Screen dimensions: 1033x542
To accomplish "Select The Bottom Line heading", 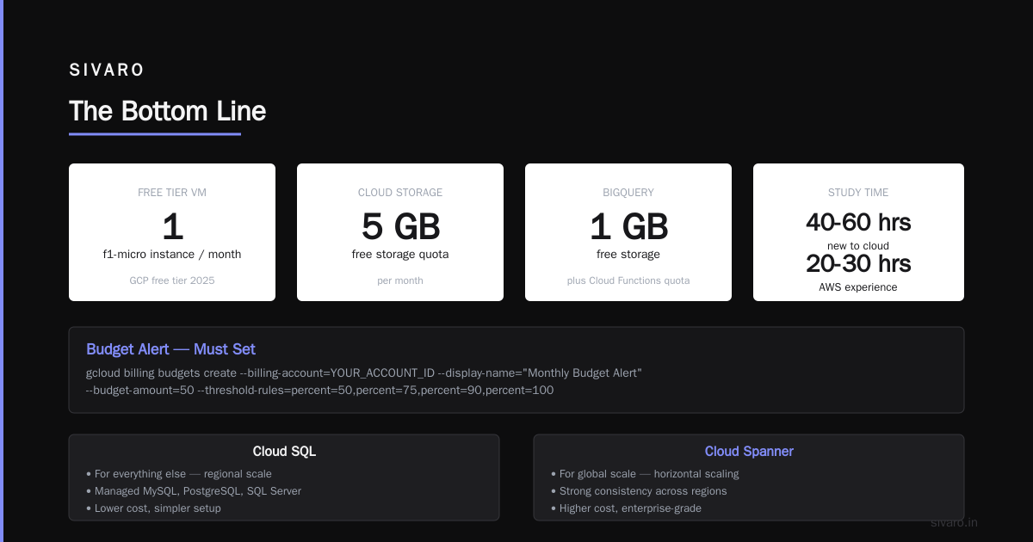I will (167, 111).
